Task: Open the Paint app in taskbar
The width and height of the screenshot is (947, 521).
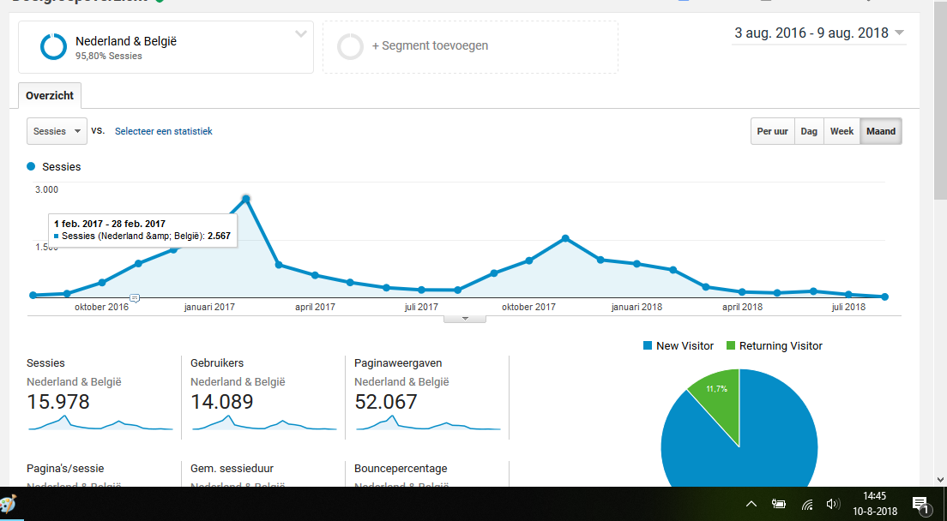Action: 8,505
